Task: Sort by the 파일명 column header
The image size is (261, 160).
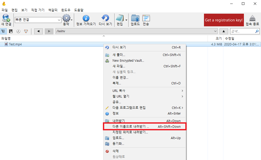Action: coord(104,38)
